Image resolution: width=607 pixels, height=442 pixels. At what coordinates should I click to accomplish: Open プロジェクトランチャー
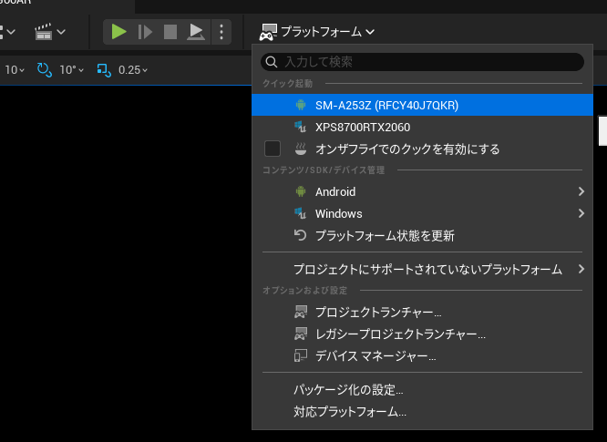pos(377,313)
